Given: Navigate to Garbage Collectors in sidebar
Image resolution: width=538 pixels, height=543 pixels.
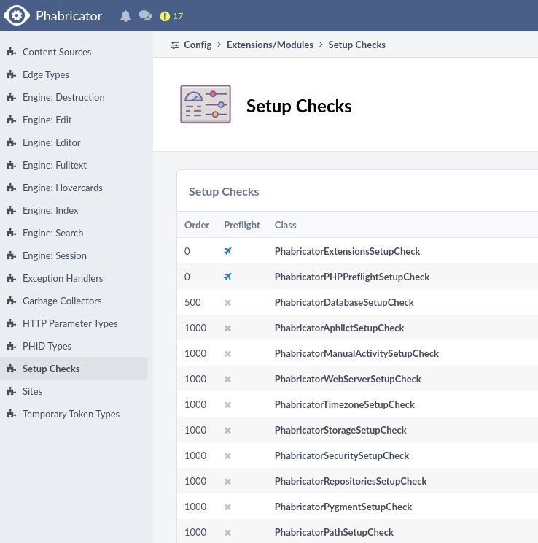Looking at the screenshot, I should [x=62, y=301].
